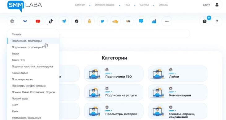The height and width of the screenshot is (120, 226).
Task: Open the shopping basket cart
Action: [x=205, y=21]
